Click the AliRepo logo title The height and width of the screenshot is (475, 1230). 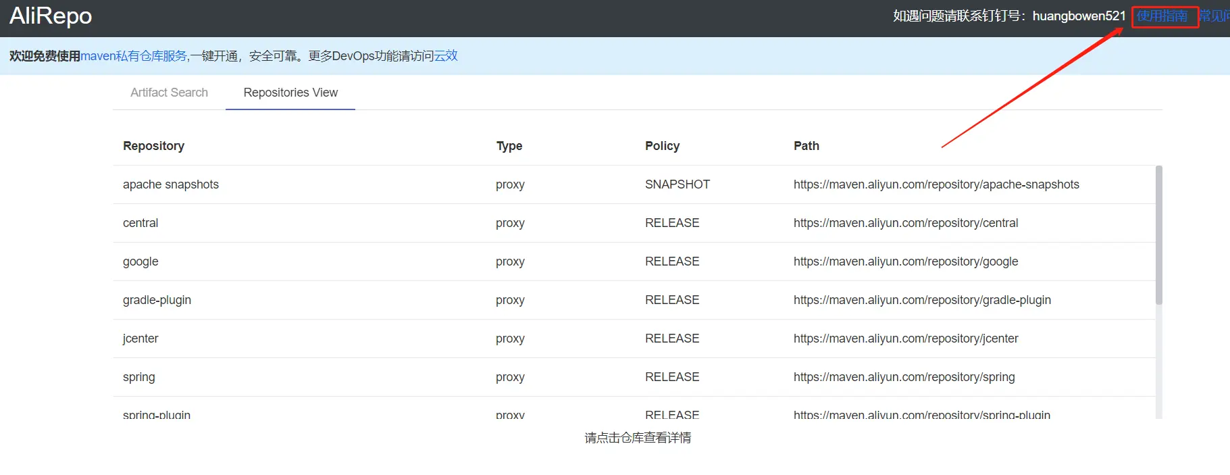coord(51,16)
